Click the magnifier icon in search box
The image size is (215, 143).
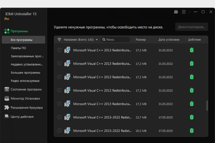point(104,40)
